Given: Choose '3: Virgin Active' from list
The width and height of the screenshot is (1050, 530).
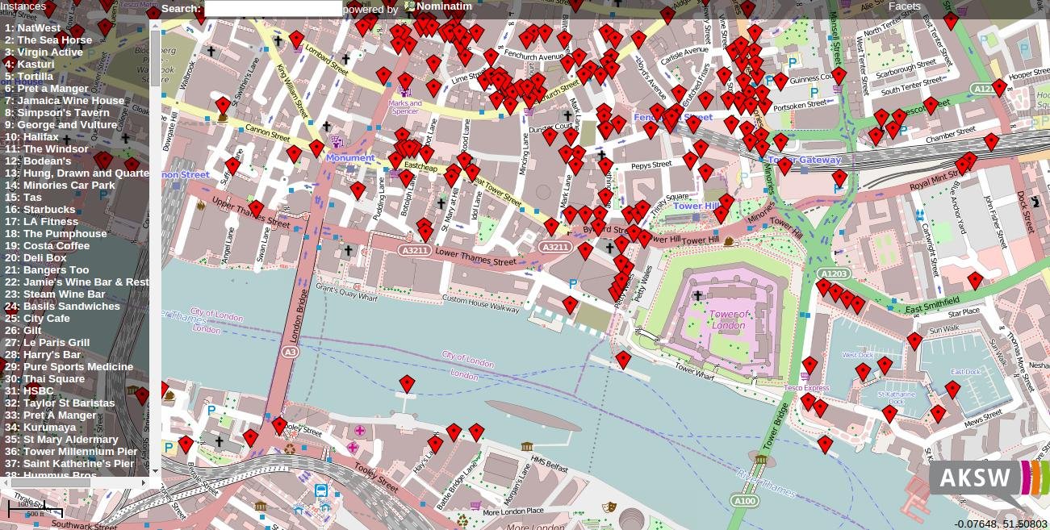Looking at the screenshot, I should 44,52.
